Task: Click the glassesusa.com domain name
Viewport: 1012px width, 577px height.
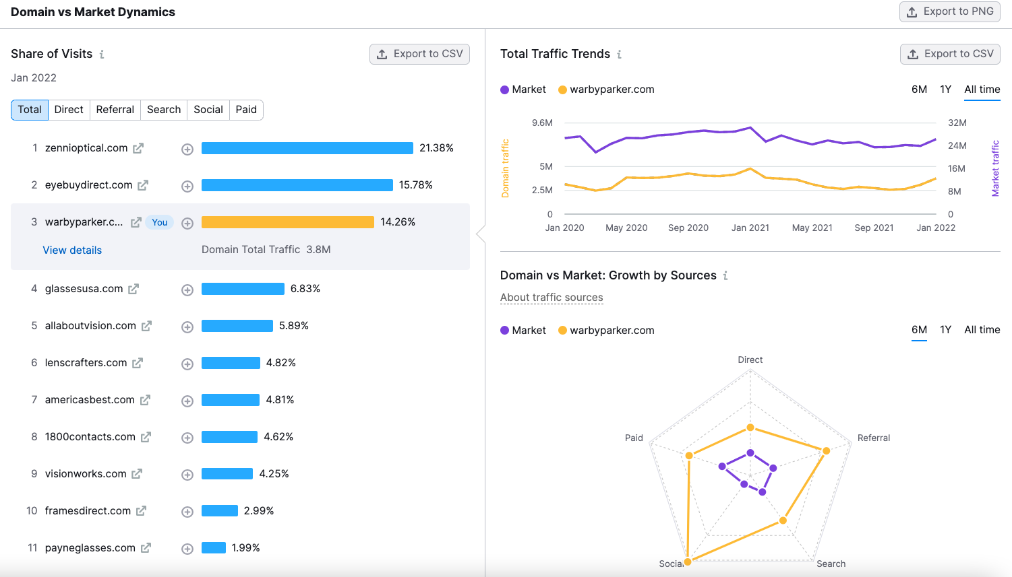Action: (x=84, y=289)
